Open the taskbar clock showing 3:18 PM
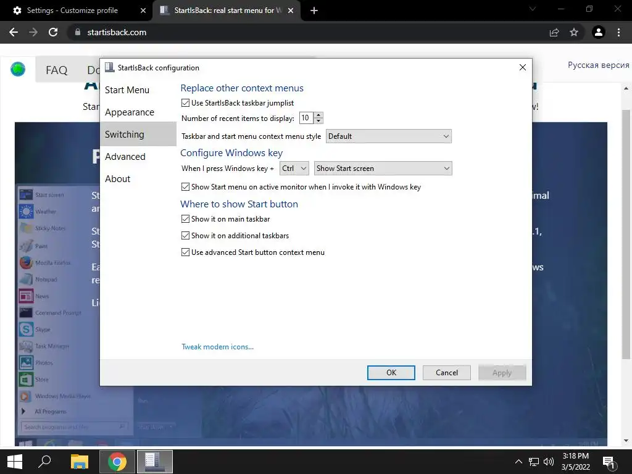This screenshot has height=474, width=632. point(576,462)
